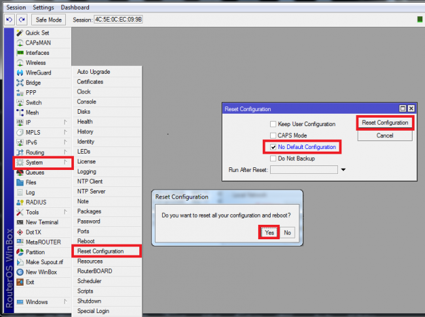The width and height of the screenshot is (425, 317).
Task: Click No in confirmation dialog
Action: pos(287,233)
